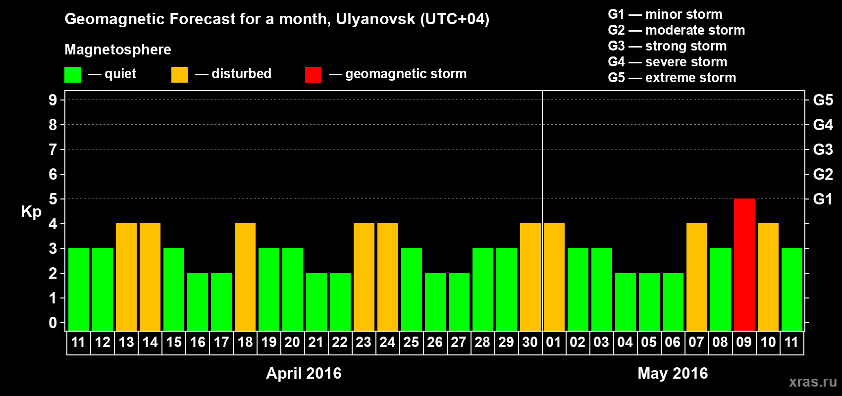
Task: Select the May 01 date label
Action: [x=554, y=343]
